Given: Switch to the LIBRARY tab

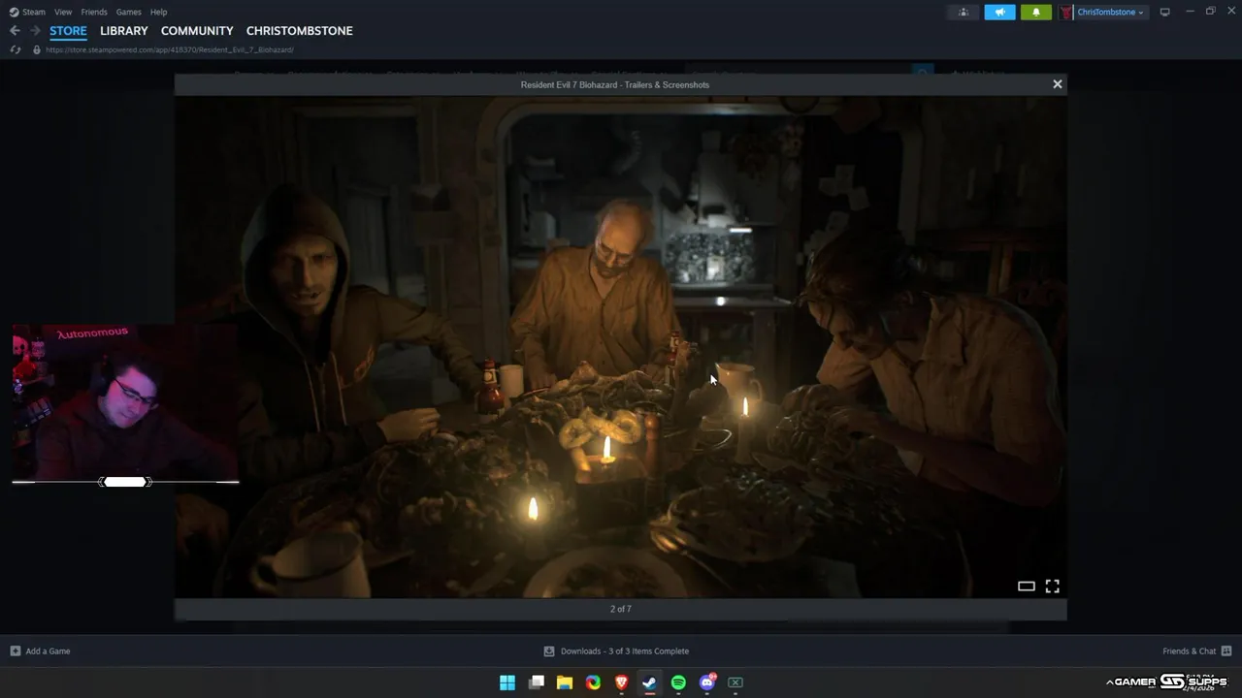Looking at the screenshot, I should pos(124,31).
